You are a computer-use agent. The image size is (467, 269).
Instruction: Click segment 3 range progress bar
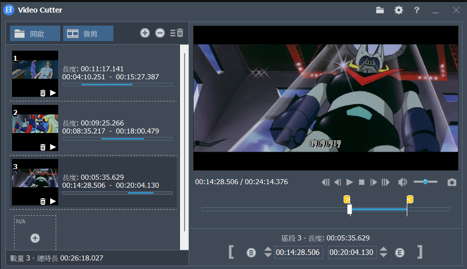point(117,193)
